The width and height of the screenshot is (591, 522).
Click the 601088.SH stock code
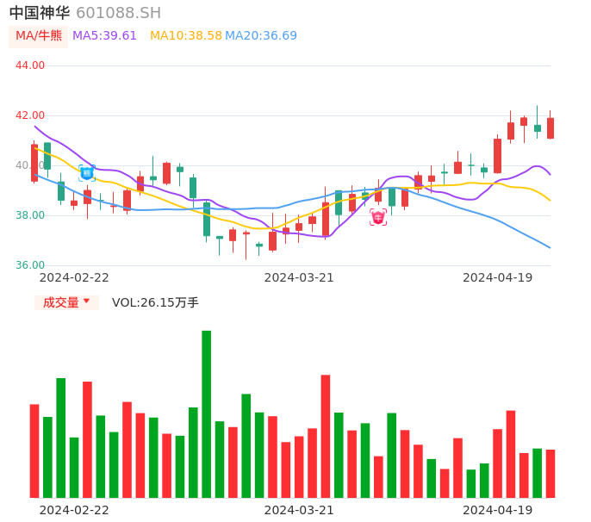tap(118, 13)
